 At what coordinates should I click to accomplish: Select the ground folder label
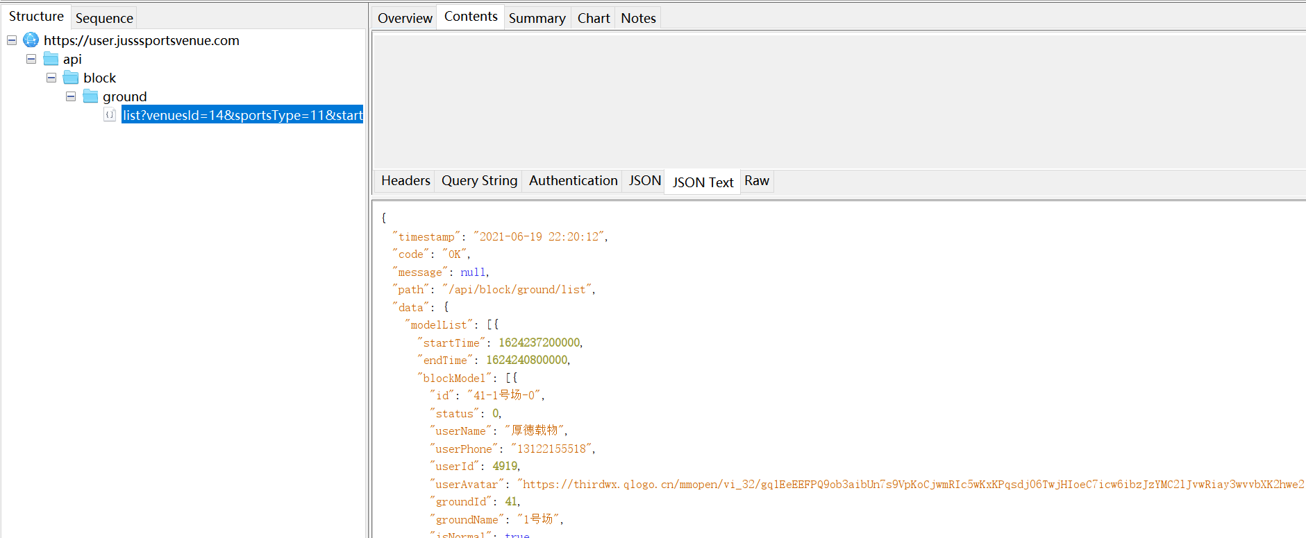pyautogui.click(x=125, y=96)
